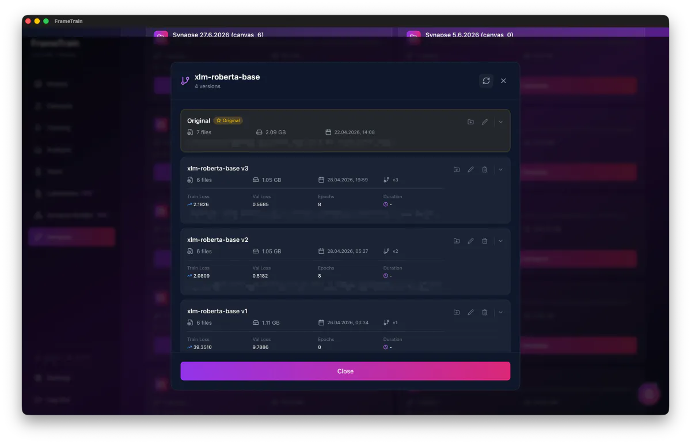Click the "xlm-roberta-base v2" heading
Viewport: 691px width, 444px height.
(x=218, y=240)
